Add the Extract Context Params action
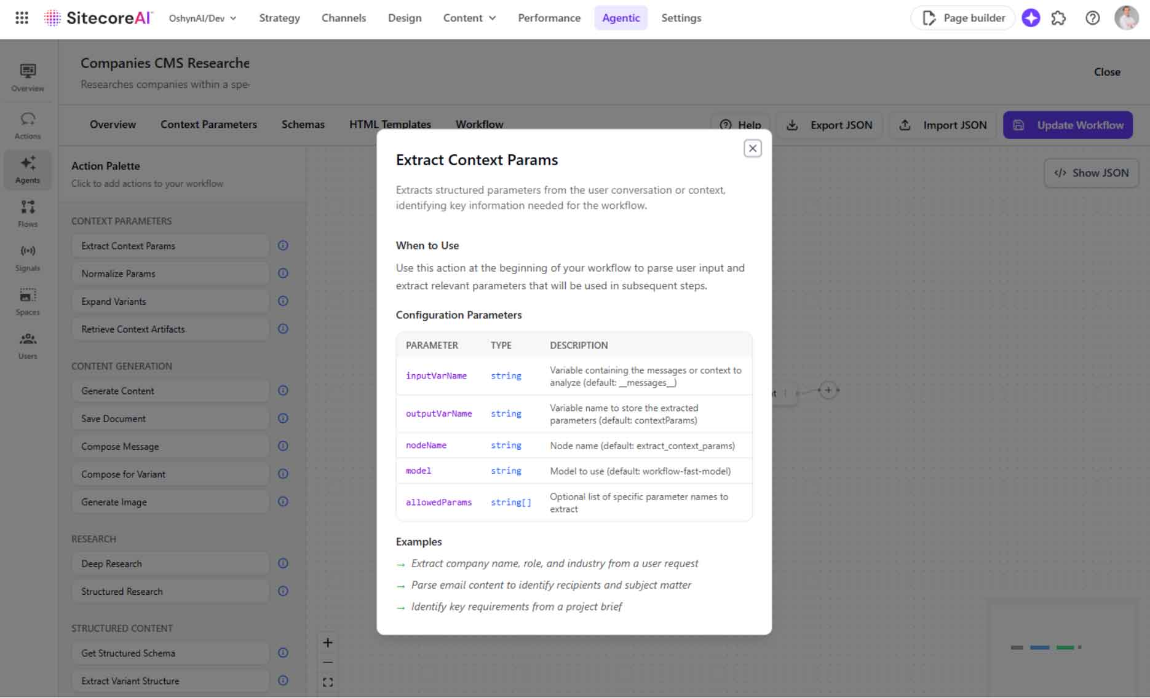This screenshot has height=698, width=1150. (x=170, y=246)
